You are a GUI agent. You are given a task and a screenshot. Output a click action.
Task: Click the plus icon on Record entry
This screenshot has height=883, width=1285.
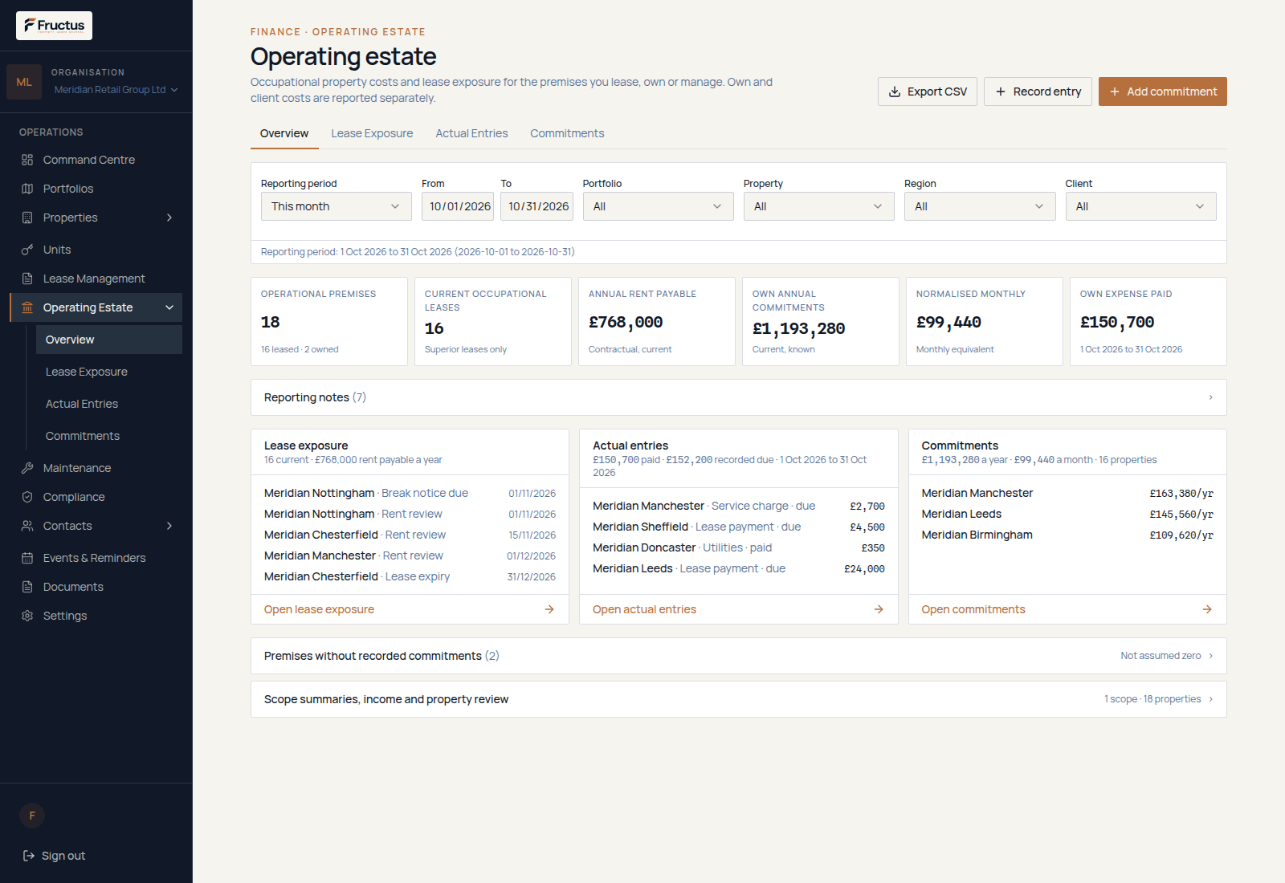(1001, 92)
